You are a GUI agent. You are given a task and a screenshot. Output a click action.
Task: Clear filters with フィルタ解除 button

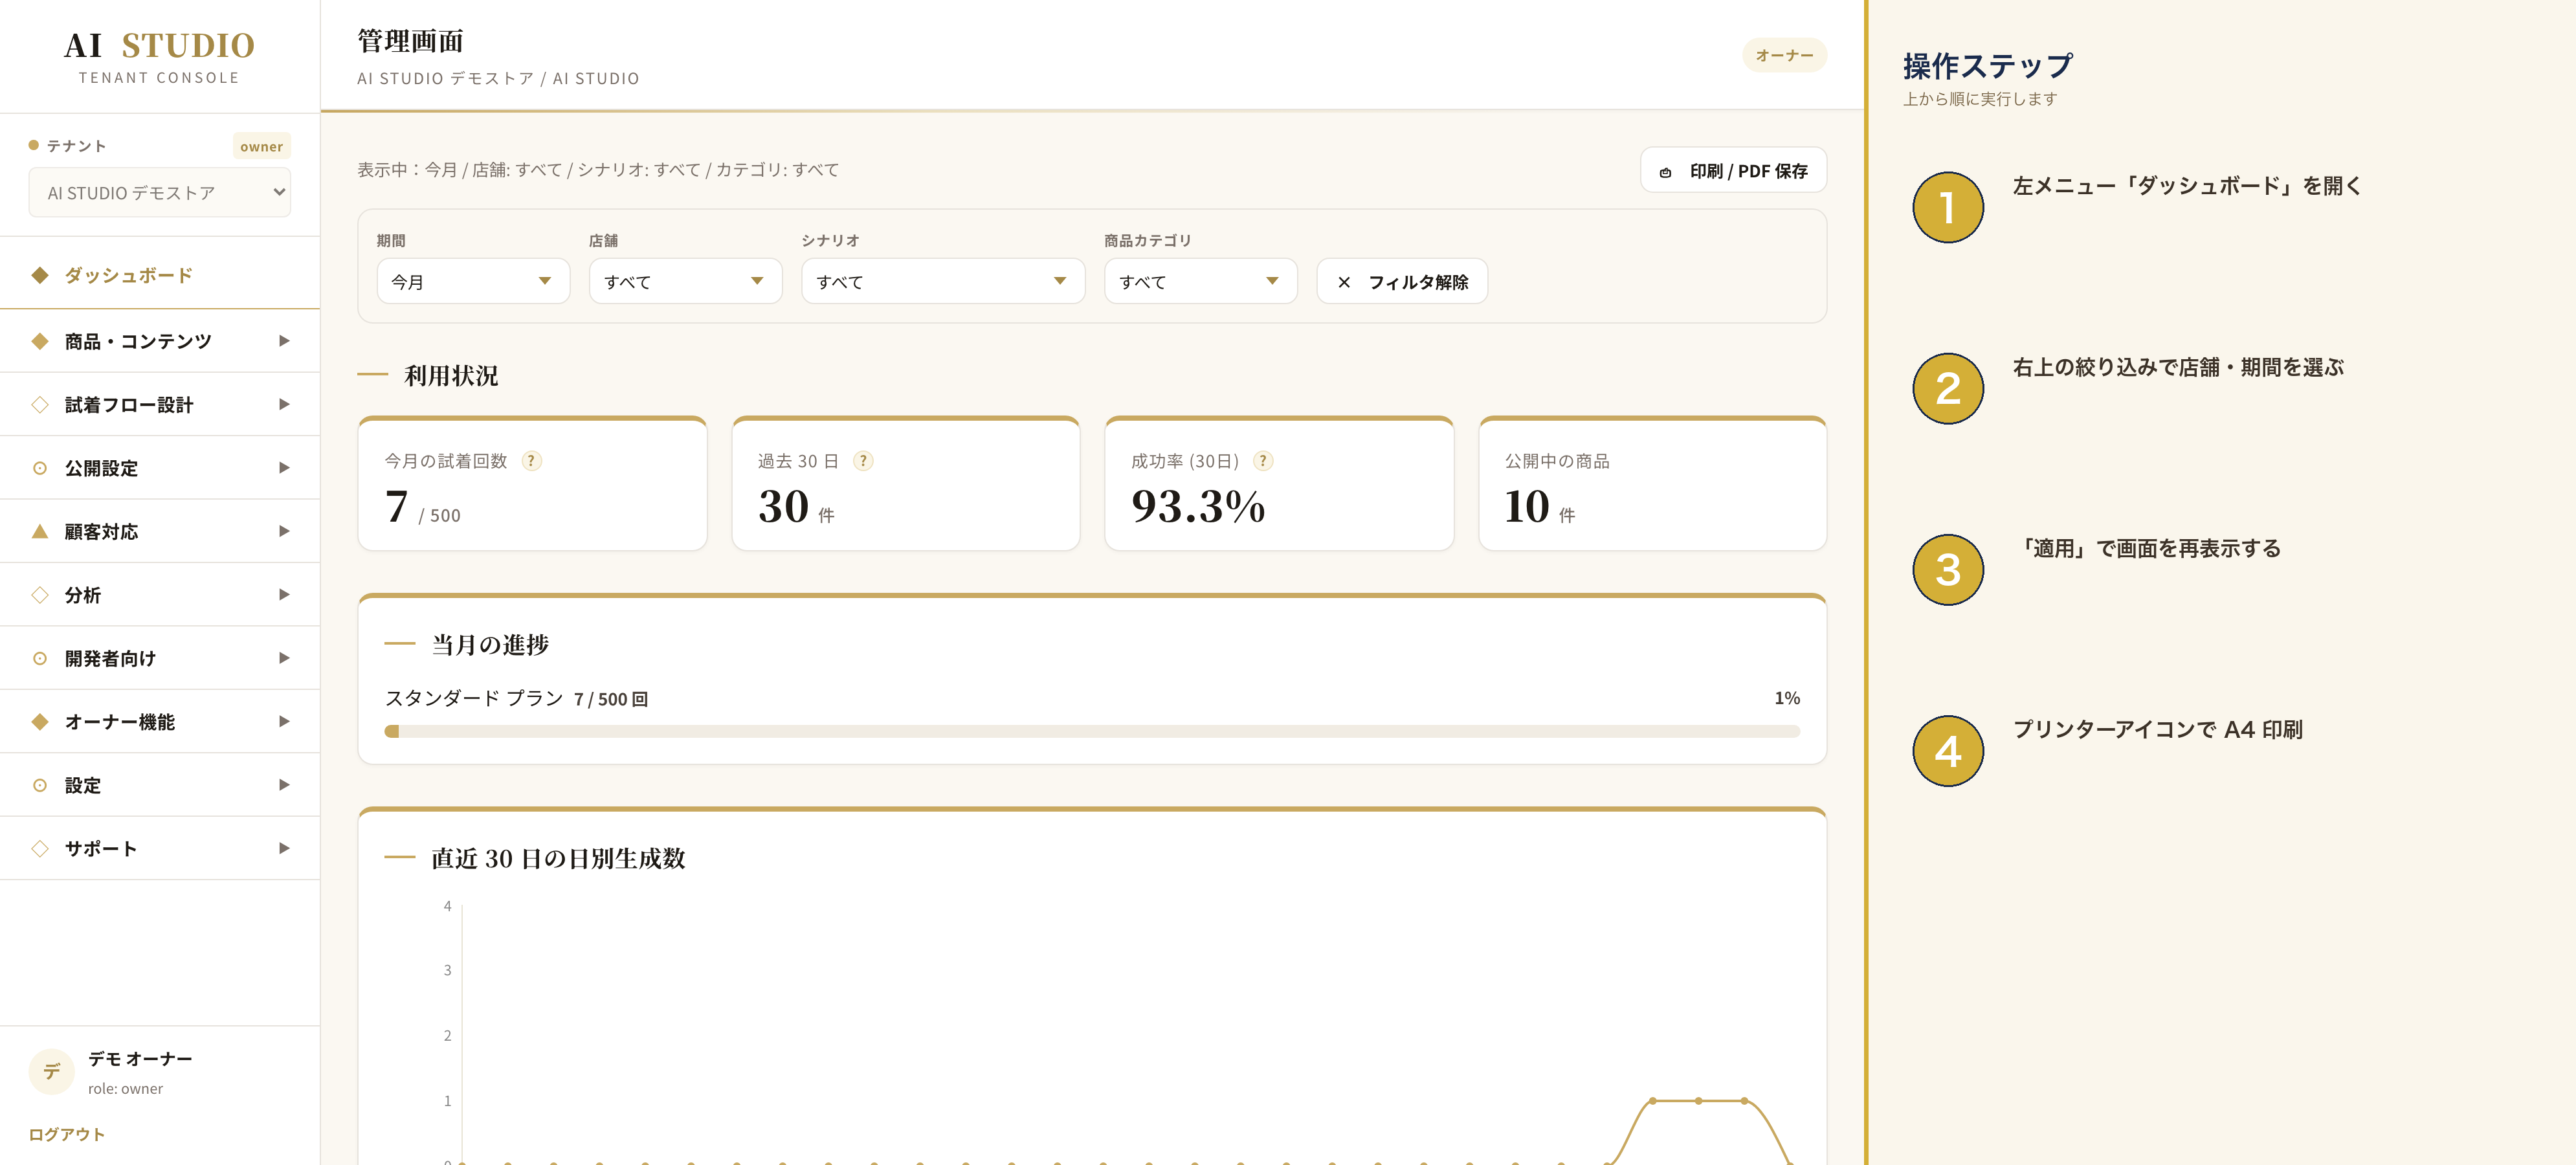(1402, 281)
